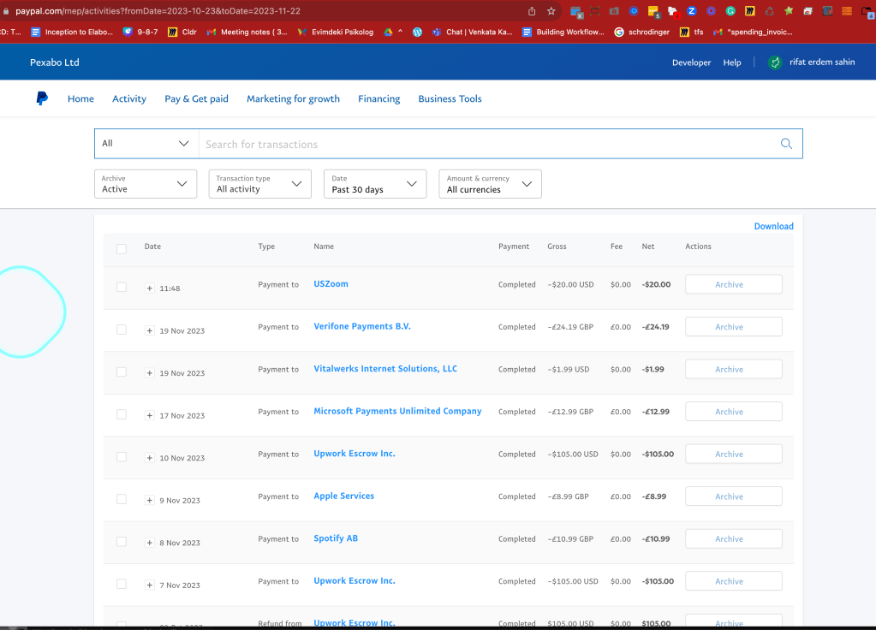Open the 9-8-7 bookmark
The height and width of the screenshot is (630, 876).
click(140, 33)
